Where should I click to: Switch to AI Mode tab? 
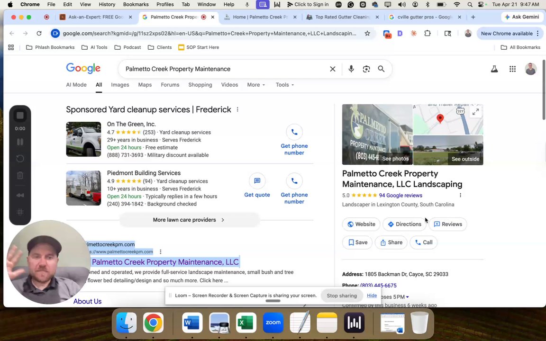(x=76, y=85)
